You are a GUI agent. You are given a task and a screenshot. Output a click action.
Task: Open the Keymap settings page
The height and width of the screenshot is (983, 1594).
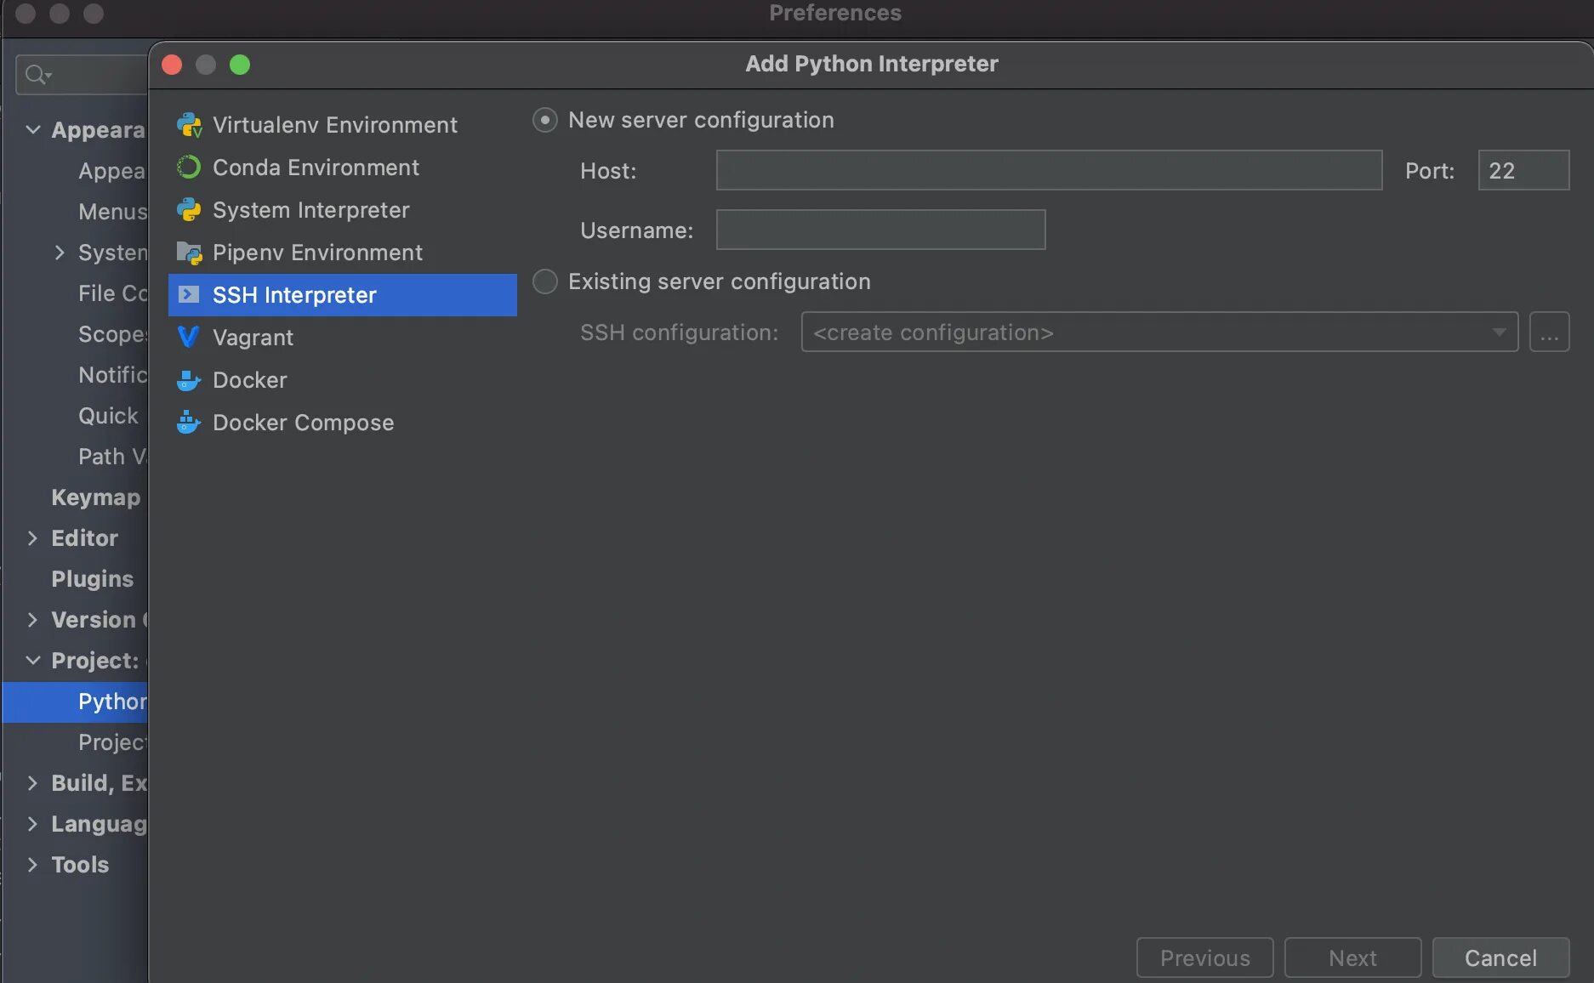[x=95, y=497]
